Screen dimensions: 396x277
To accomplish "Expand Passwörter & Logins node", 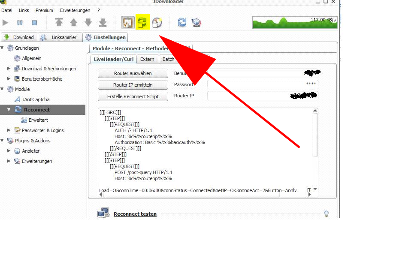I will (x=9, y=130).
